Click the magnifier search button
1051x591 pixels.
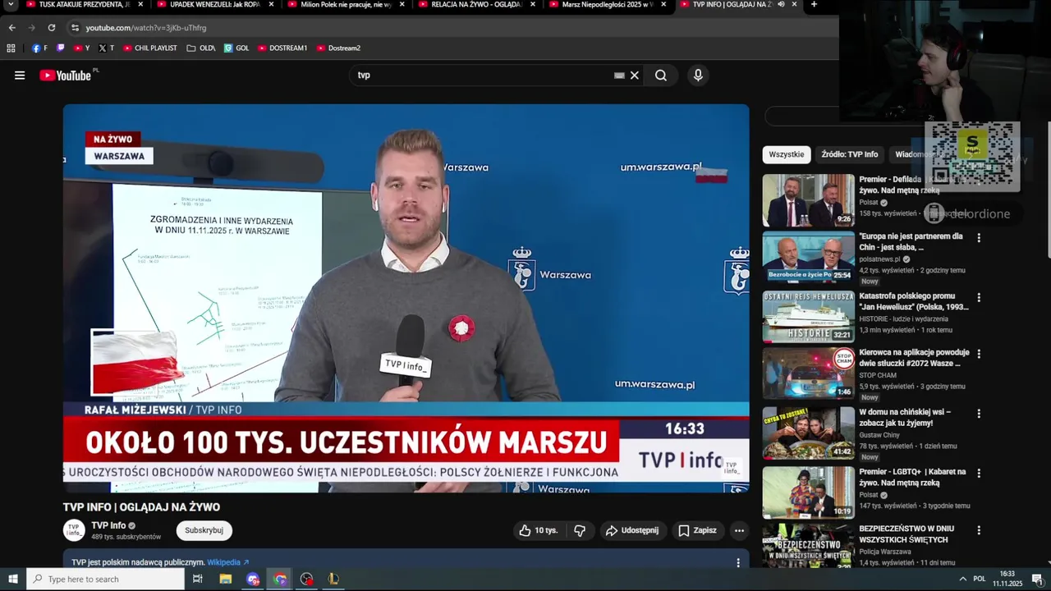click(661, 76)
